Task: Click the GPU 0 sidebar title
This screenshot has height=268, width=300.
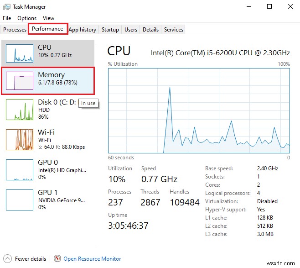Action: pyautogui.click(x=48, y=162)
